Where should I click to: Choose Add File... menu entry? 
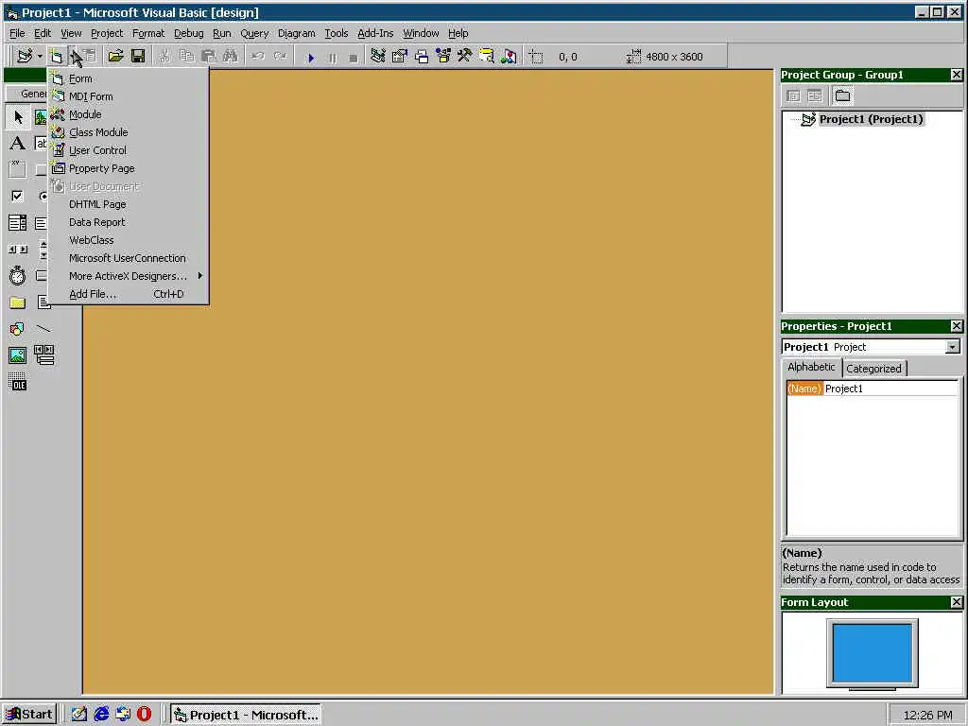pyautogui.click(x=129, y=294)
